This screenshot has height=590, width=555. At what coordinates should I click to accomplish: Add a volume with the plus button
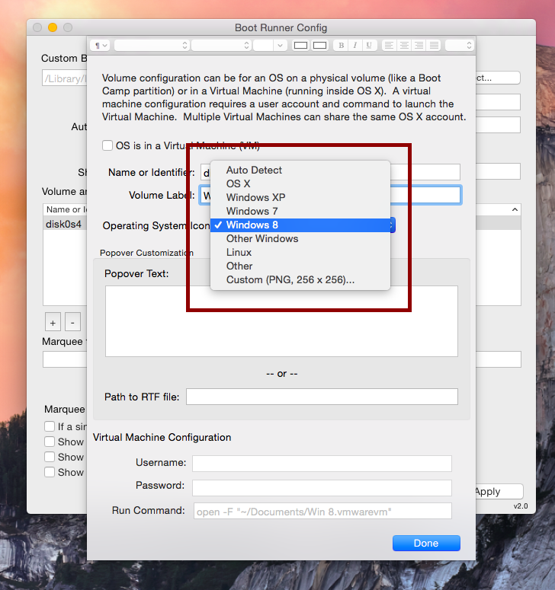[53, 322]
